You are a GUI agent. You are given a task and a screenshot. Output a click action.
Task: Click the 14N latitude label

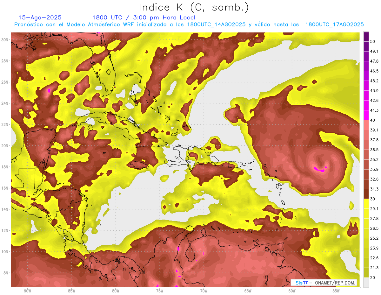click(x=5, y=209)
